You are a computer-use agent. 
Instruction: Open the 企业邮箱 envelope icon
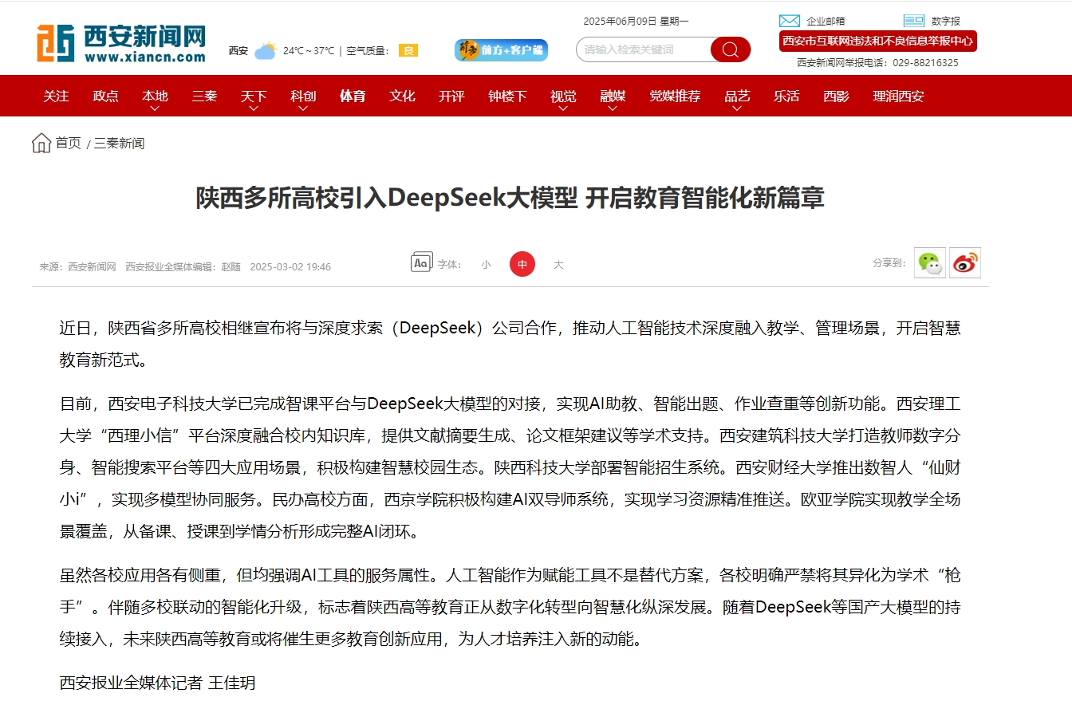[x=790, y=21]
